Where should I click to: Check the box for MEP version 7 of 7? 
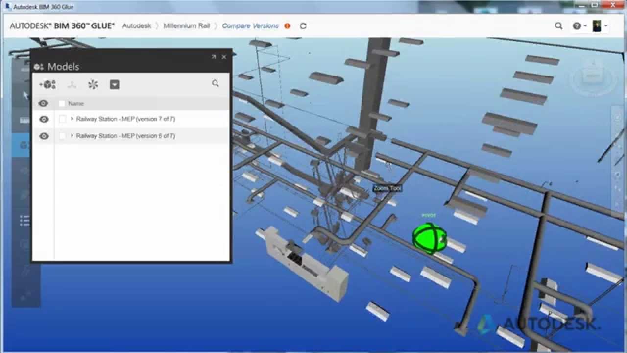[62, 119]
